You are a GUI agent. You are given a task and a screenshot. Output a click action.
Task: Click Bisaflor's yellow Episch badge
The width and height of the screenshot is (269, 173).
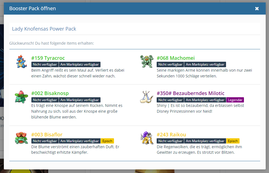pos(107,141)
